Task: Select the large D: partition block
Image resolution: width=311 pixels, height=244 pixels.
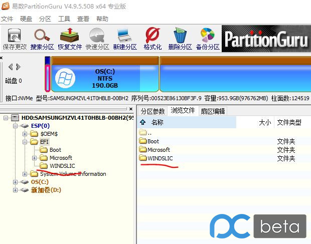Action: point(235,74)
